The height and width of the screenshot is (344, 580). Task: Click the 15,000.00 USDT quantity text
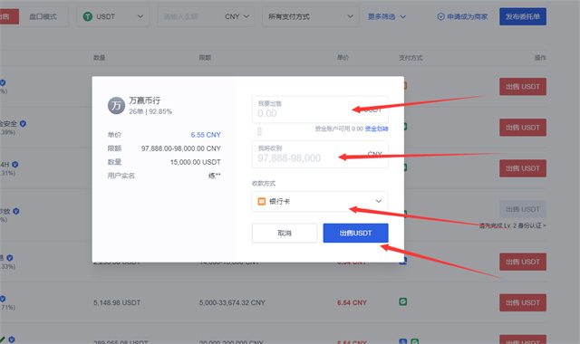pyautogui.click(x=196, y=162)
